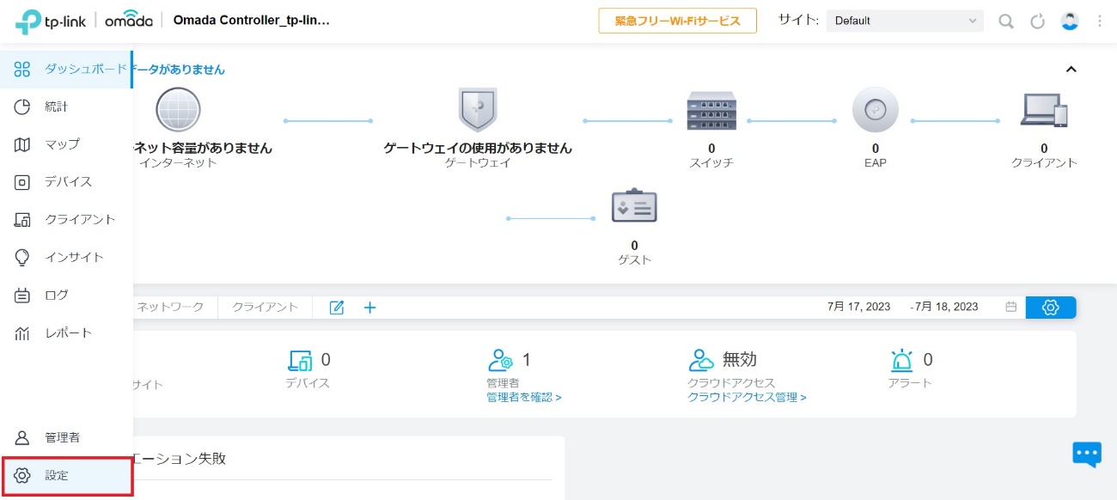The width and height of the screenshot is (1117, 500).
Task: Add a new dashboard tab with plus
Action: [x=370, y=308]
